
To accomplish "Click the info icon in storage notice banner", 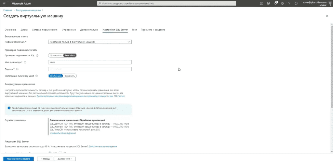I will coord(9,108).
